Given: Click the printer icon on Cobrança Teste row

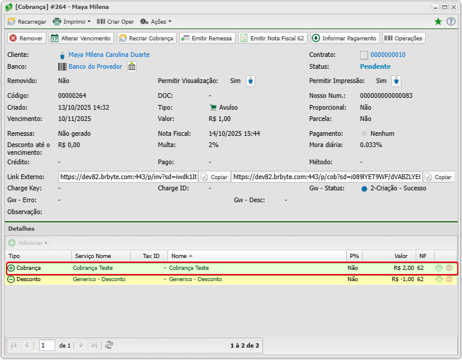Looking at the screenshot, I should point(439,268).
